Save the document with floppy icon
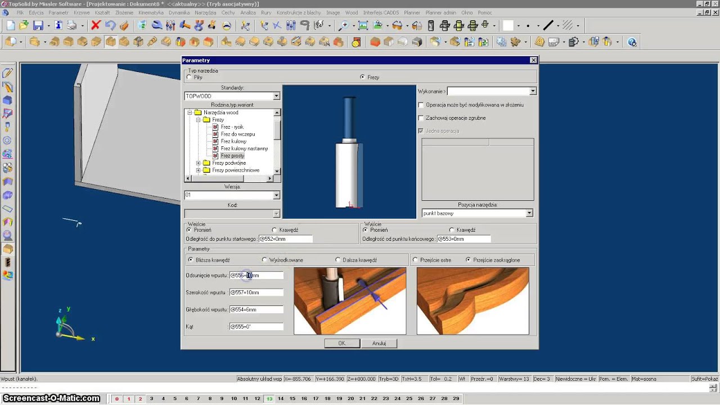This screenshot has width=720, height=405. pyautogui.click(x=38, y=25)
